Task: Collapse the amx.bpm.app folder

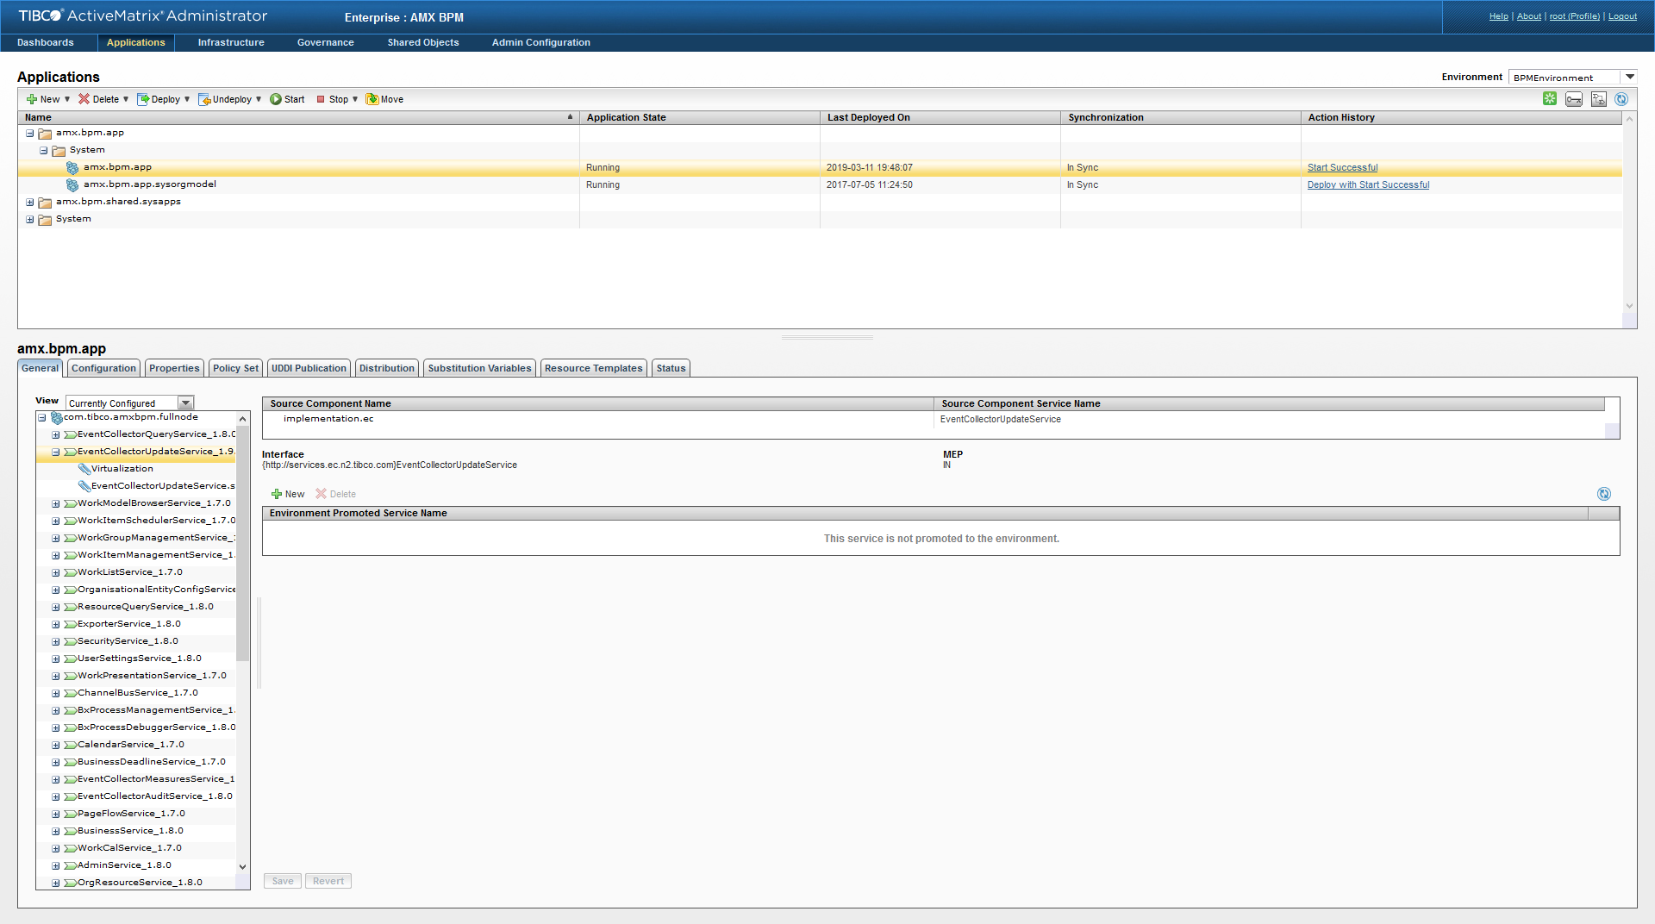Action: click(x=29, y=134)
